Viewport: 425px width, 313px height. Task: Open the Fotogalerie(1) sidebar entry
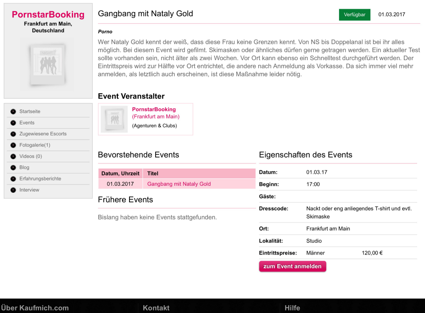pos(35,145)
